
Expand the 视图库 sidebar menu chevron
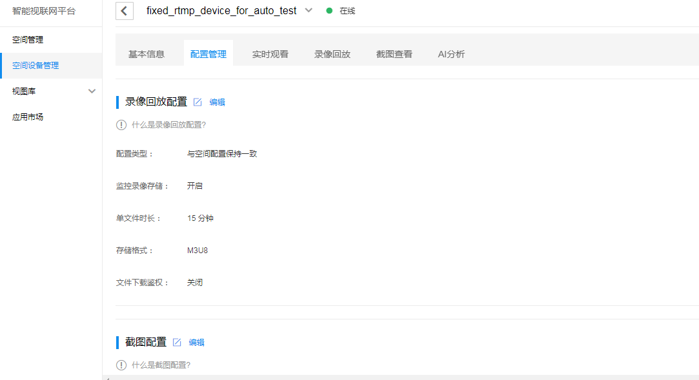coord(92,91)
